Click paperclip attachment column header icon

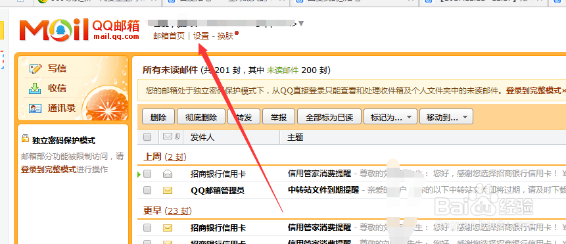coord(177,136)
